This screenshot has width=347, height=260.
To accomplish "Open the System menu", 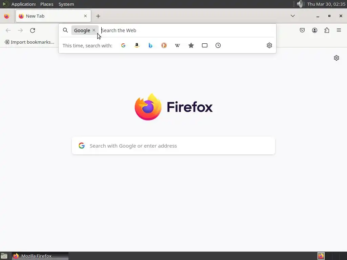I will click(66, 4).
